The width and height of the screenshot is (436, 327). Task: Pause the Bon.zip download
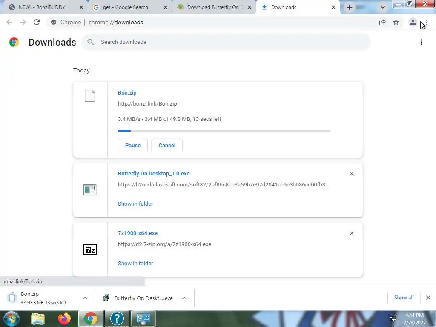click(x=133, y=146)
